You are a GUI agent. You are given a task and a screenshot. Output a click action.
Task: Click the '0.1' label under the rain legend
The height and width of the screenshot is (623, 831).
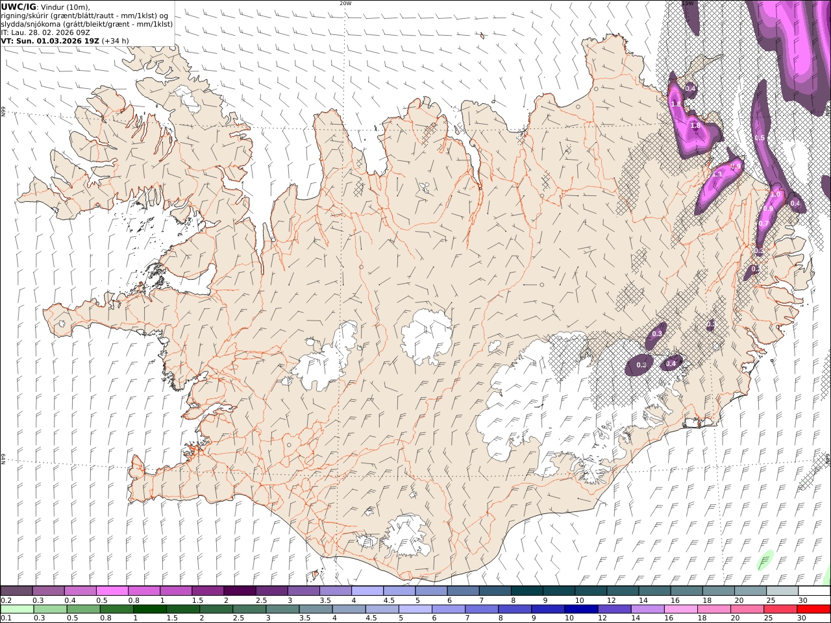5,618
